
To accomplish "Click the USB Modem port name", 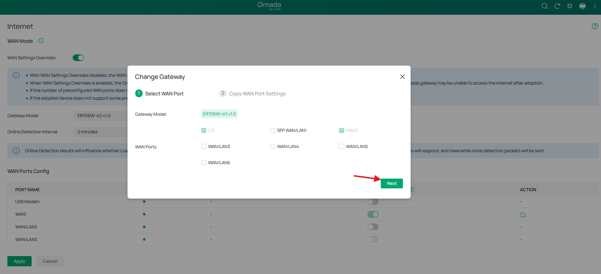I will (27, 202).
